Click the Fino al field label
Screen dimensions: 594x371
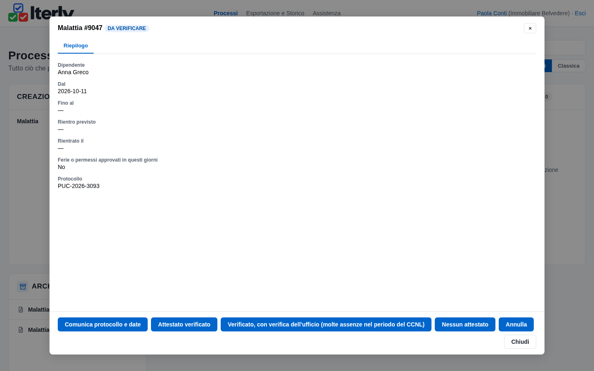[x=66, y=103]
